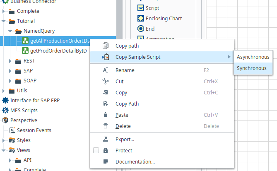Open Documentation... from the context menu
This screenshot has height=171, width=277.
pyautogui.click(x=135, y=162)
